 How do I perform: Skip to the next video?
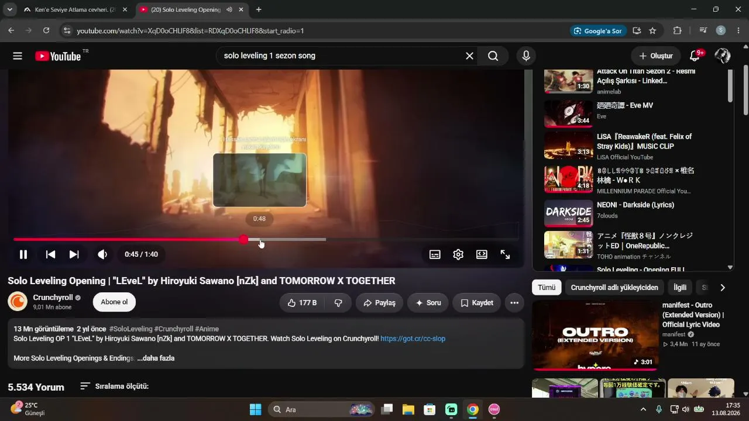click(x=74, y=254)
